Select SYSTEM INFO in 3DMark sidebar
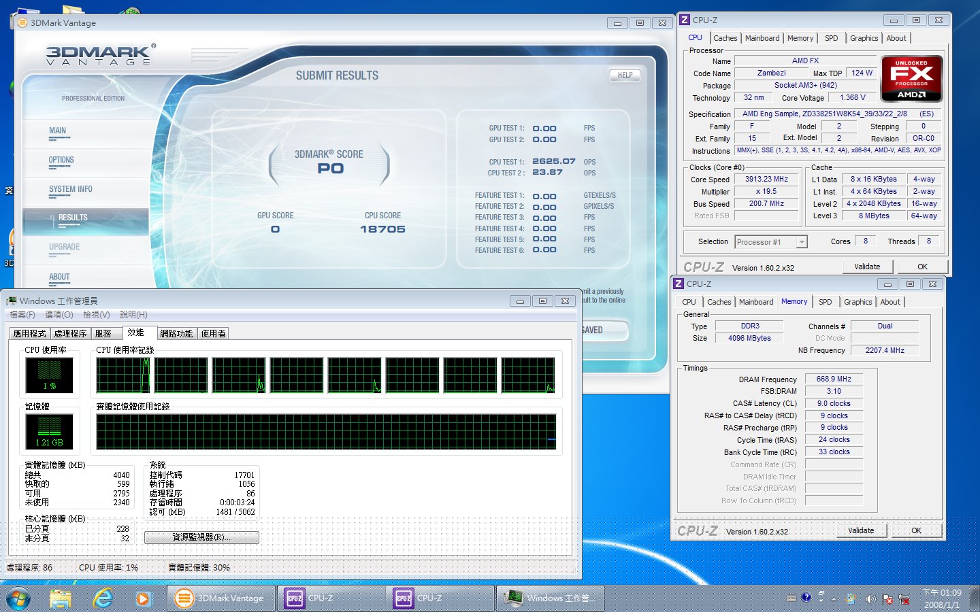Viewport: 980px width, 612px height. click(70, 189)
